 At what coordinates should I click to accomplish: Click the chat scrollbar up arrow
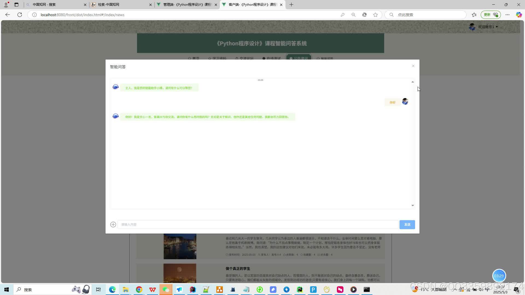click(x=413, y=82)
